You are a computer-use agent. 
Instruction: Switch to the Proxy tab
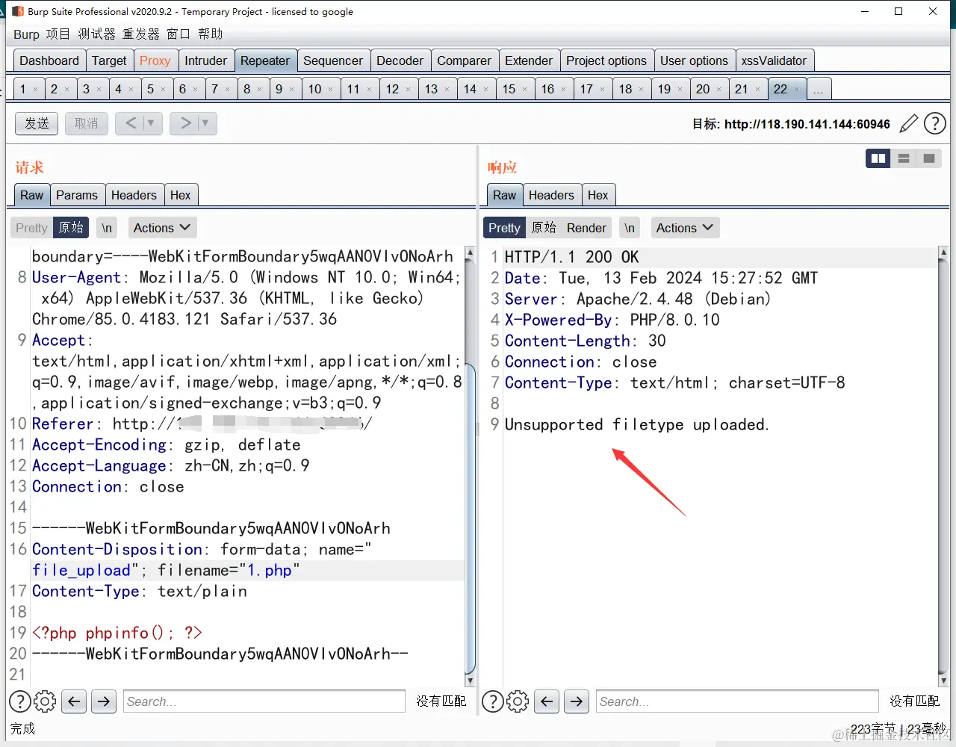coord(155,61)
